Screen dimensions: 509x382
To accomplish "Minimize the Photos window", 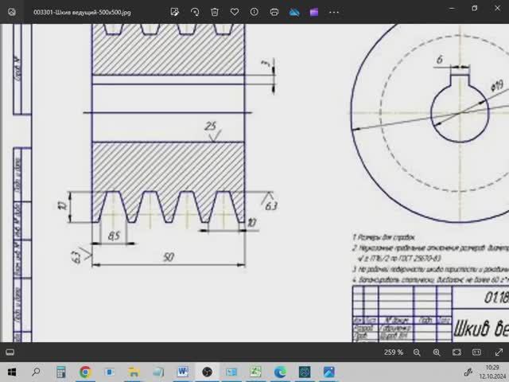I will tap(452, 9).
